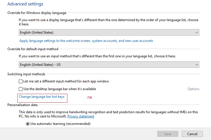Click the handwriting recognition description paragraph
The width and height of the screenshot is (211, 140).
[x=108, y=112]
